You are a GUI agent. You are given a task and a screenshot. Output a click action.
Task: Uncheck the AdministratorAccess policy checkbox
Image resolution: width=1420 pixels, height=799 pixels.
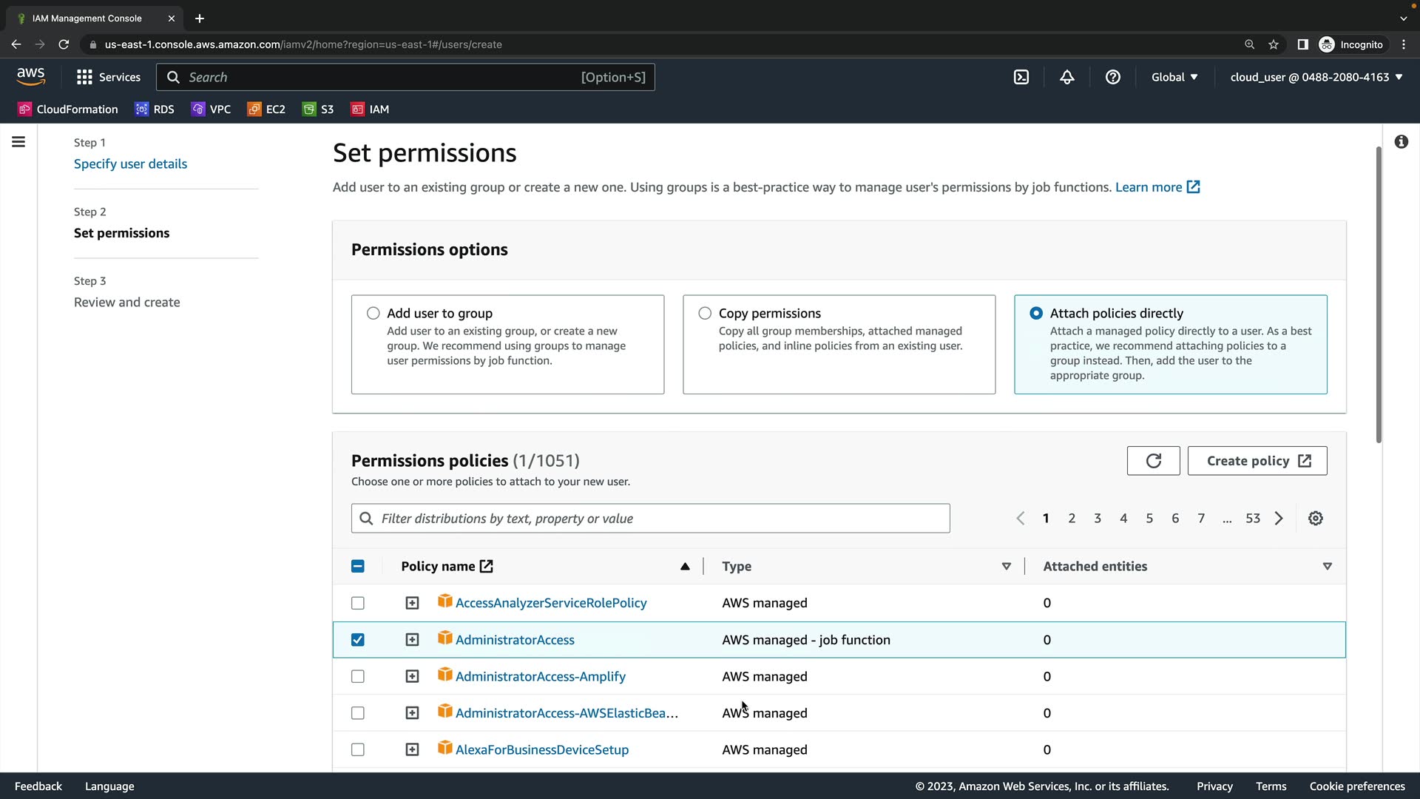[358, 640]
